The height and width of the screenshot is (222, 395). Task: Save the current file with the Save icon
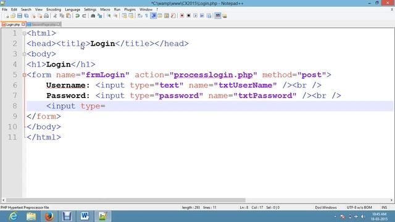click(x=20, y=16)
